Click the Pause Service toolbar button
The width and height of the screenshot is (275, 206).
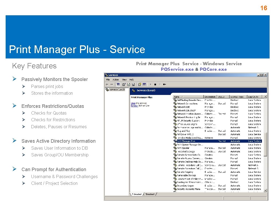(x=160, y=84)
